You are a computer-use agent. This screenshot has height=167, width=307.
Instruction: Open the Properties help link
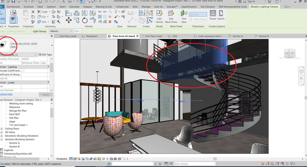pyautogui.click(x=6, y=94)
